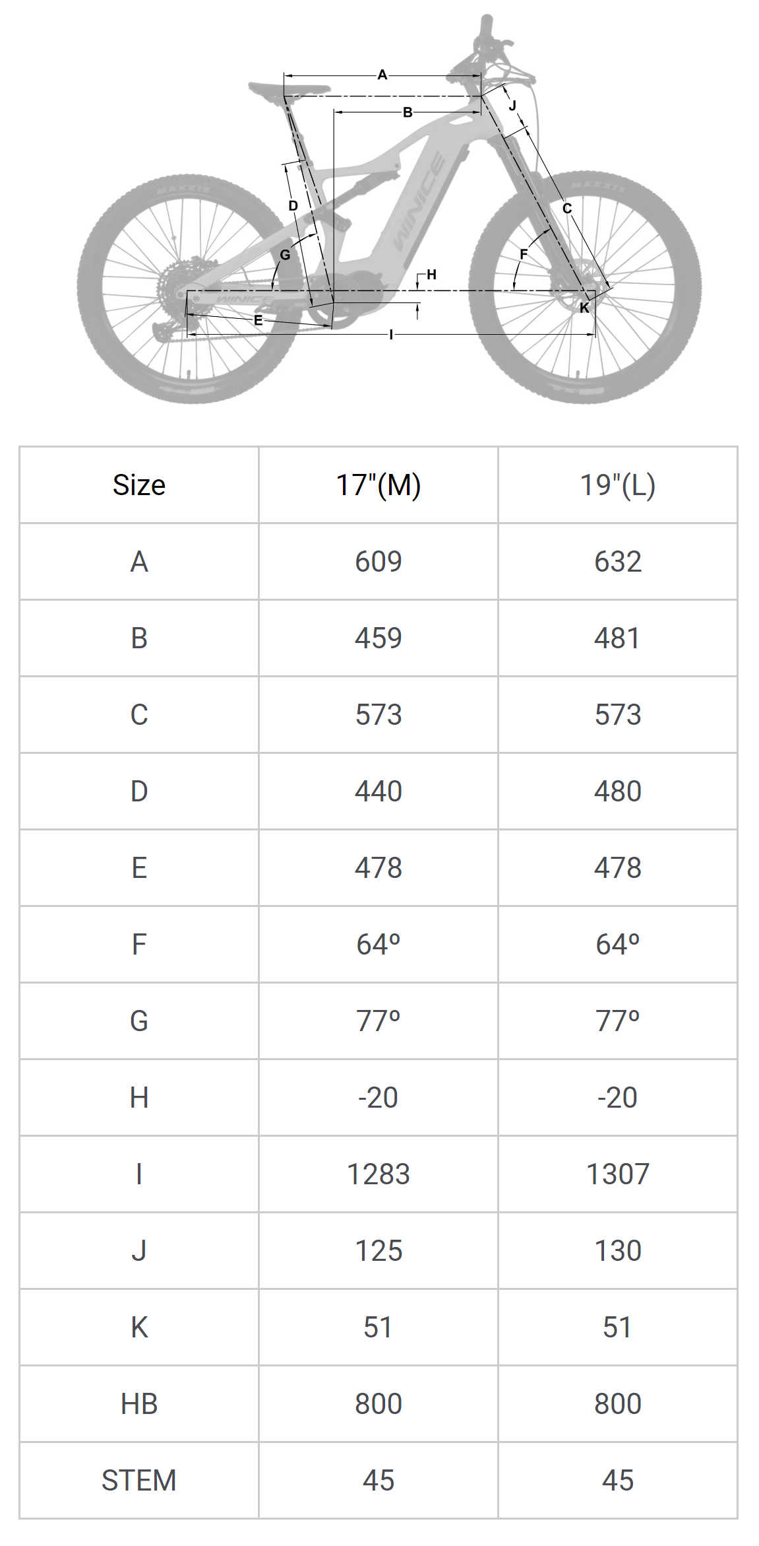The image size is (759, 1546).
Task: Click the 481 value in row B
Action: click(x=618, y=638)
